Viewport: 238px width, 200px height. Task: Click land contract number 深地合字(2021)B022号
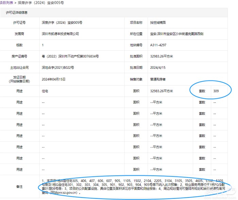point(57,68)
